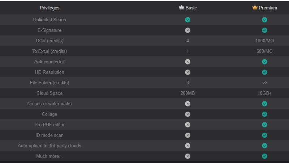This screenshot has height=163, width=289.
Task: Click the 10GB+ Cloud Space value
Action: tap(264, 93)
